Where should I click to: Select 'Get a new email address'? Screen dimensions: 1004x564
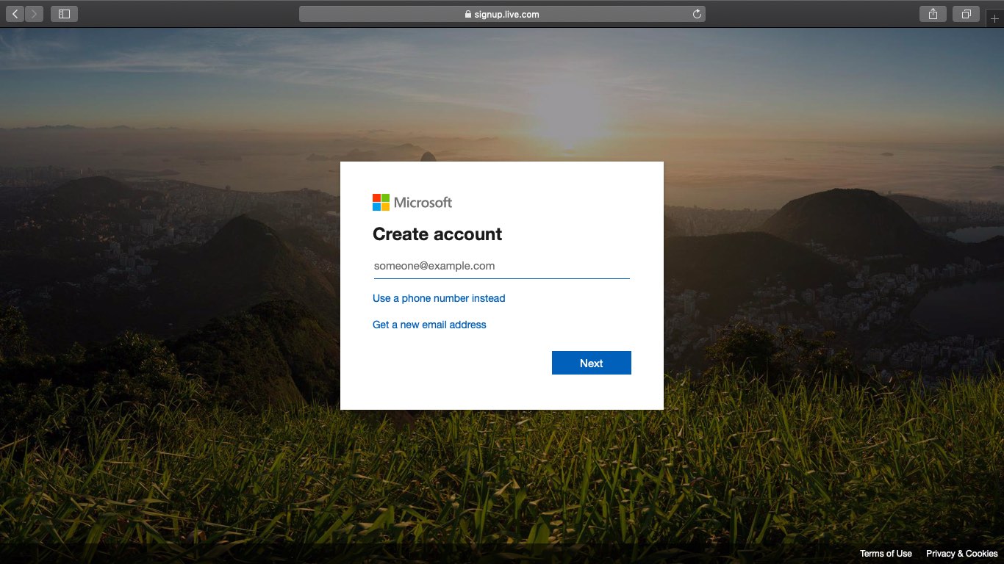(429, 325)
